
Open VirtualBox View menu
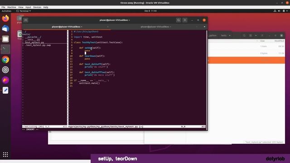tap(21, 7)
